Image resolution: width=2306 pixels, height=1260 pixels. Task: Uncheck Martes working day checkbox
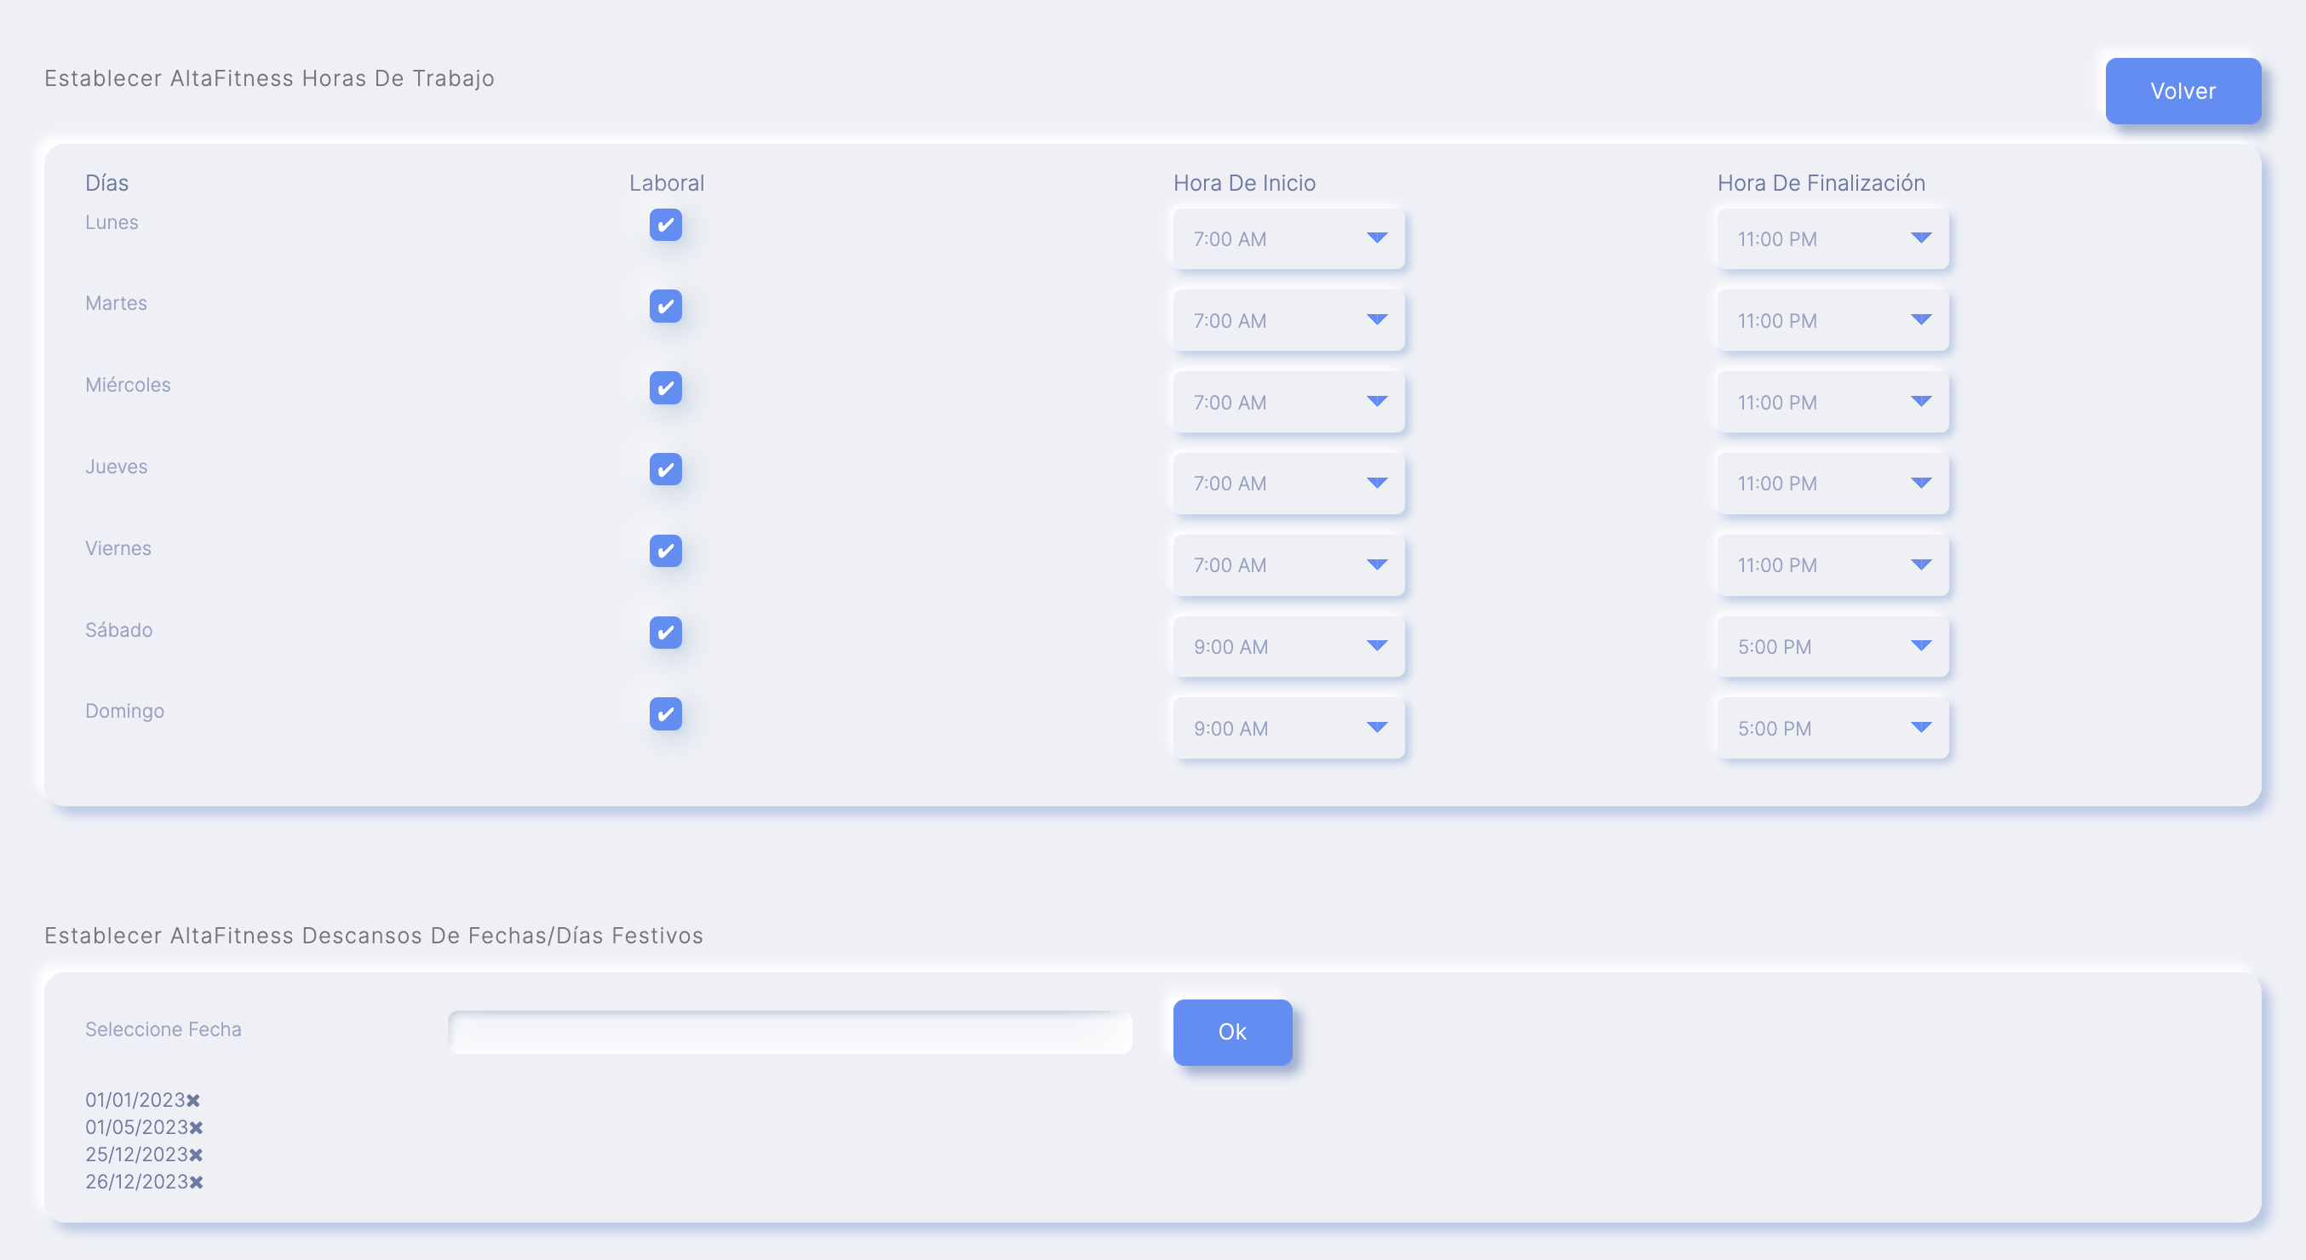(x=665, y=306)
